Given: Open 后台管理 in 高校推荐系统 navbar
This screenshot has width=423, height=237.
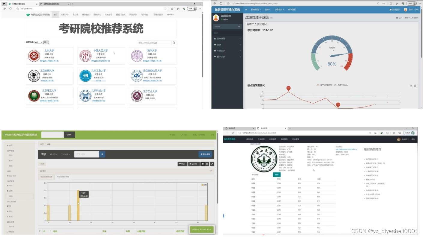Looking at the screenshot, I should pos(295,139).
